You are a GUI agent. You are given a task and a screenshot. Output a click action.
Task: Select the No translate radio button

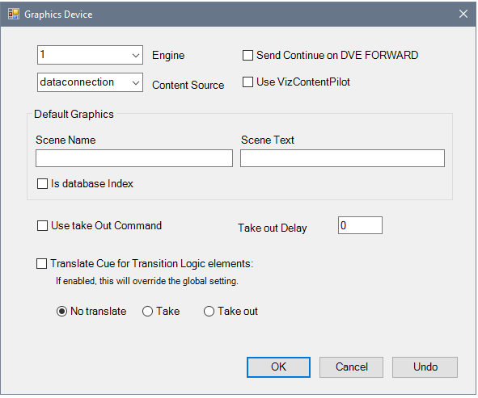[x=62, y=312]
